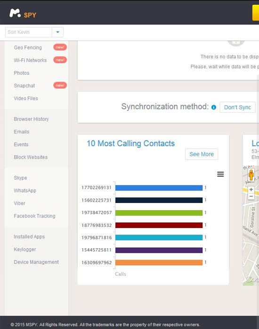This screenshot has height=329, width=259.
Task: Open Snapchat in sidebar
Action: tap(24, 86)
